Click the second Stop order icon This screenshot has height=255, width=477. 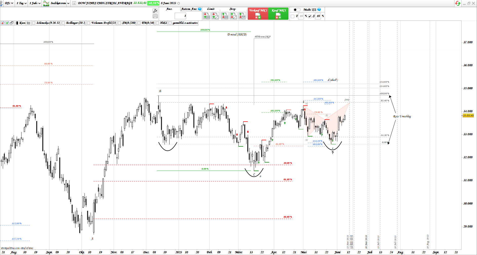pyautogui.click(x=233, y=16)
